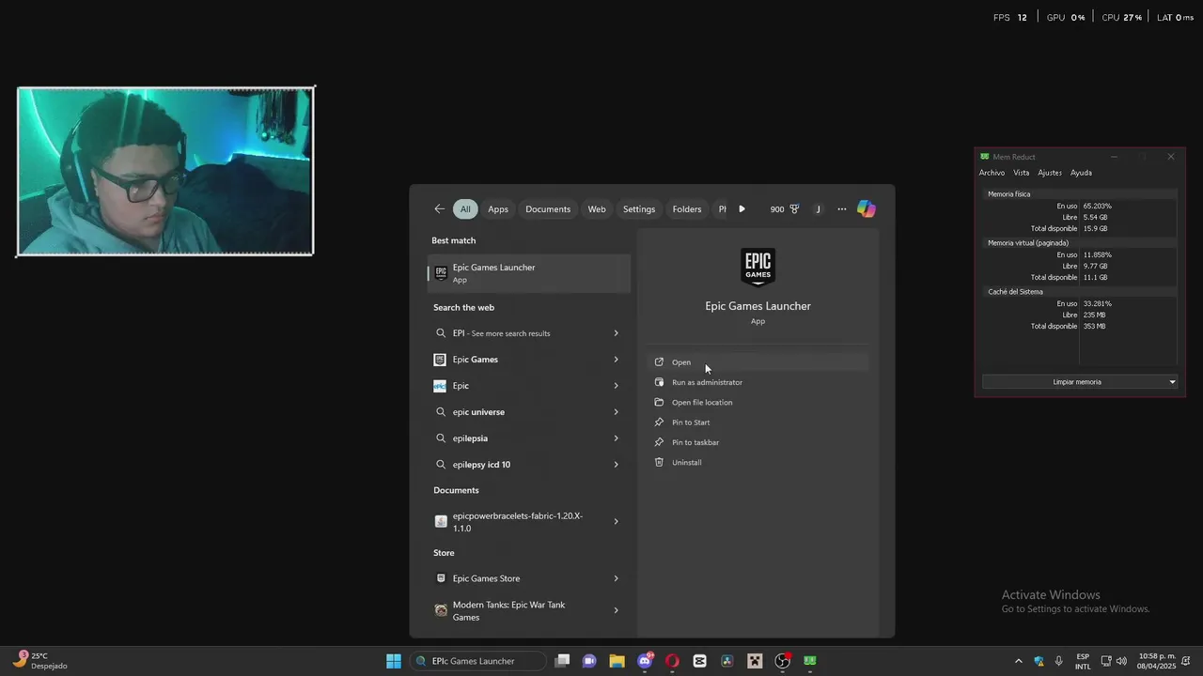Viewport: 1203px width, 676px height.
Task: Open the J account avatar in search
Action: tap(818, 209)
